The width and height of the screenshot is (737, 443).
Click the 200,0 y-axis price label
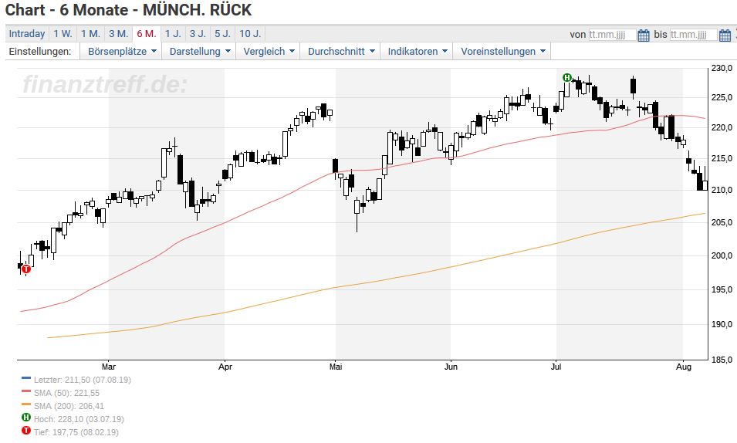[722, 255]
